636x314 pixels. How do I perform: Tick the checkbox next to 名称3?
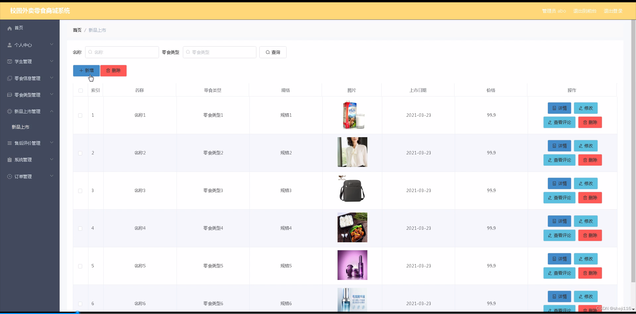(80, 191)
